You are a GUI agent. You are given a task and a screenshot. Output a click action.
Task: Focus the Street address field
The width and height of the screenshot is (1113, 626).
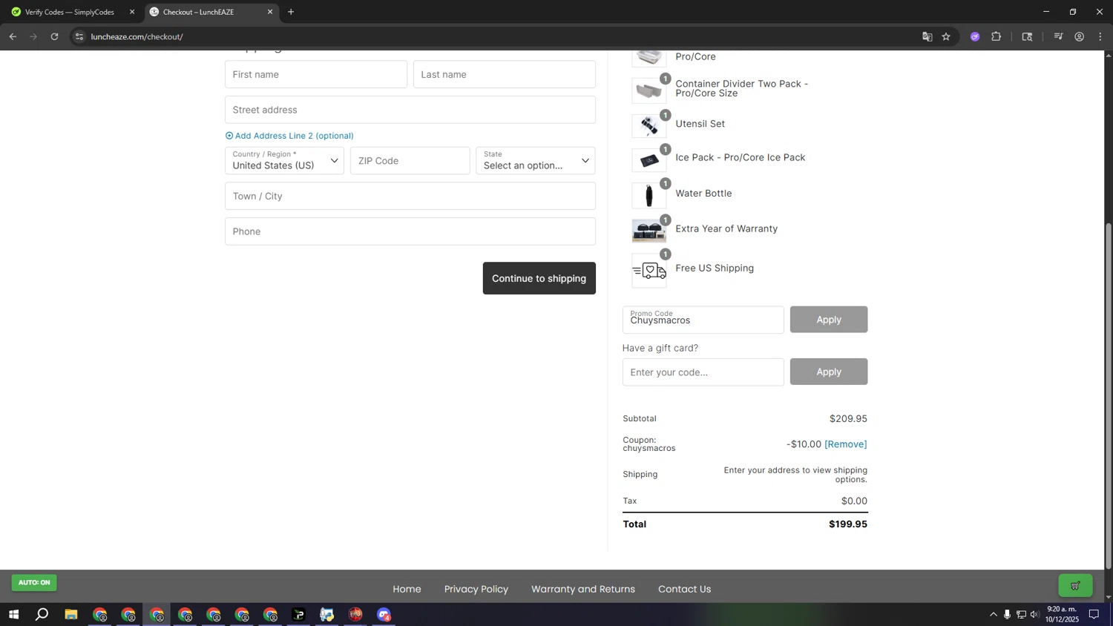pyautogui.click(x=410, y=110)
